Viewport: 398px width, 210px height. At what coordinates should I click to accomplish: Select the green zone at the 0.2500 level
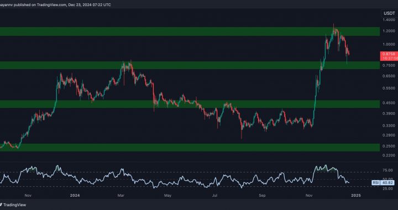pyautogui.click(x=190, y=148)
